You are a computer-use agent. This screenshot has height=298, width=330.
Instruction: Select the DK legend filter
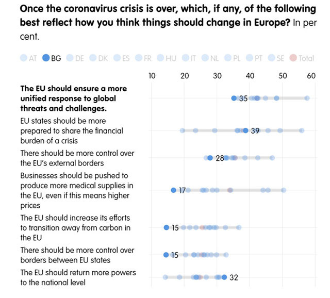tap(98, 58)
